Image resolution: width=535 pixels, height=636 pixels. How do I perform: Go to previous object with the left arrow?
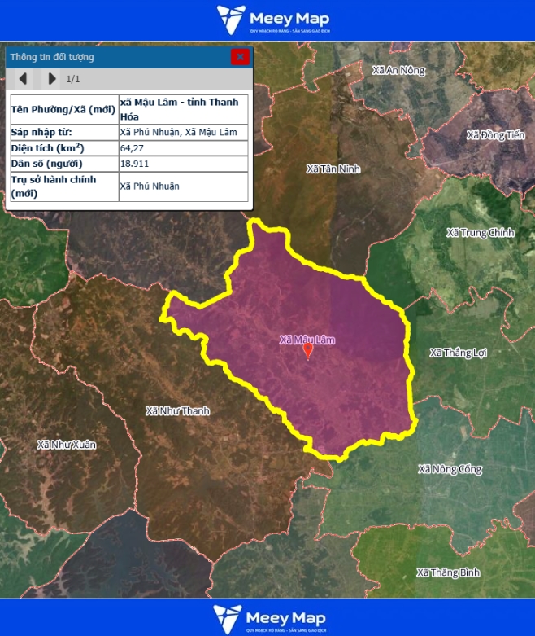(x=23, y=79)
